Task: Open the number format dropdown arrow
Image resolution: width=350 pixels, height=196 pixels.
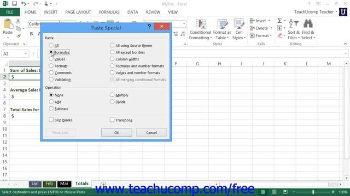Action: (x=184, y=24)
